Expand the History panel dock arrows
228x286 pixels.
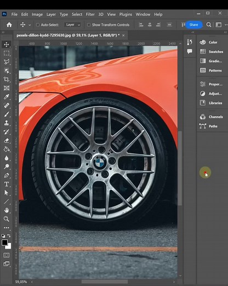pos(193,32)
